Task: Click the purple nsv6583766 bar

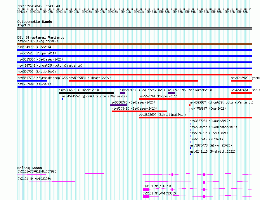Action: [122, 93]
